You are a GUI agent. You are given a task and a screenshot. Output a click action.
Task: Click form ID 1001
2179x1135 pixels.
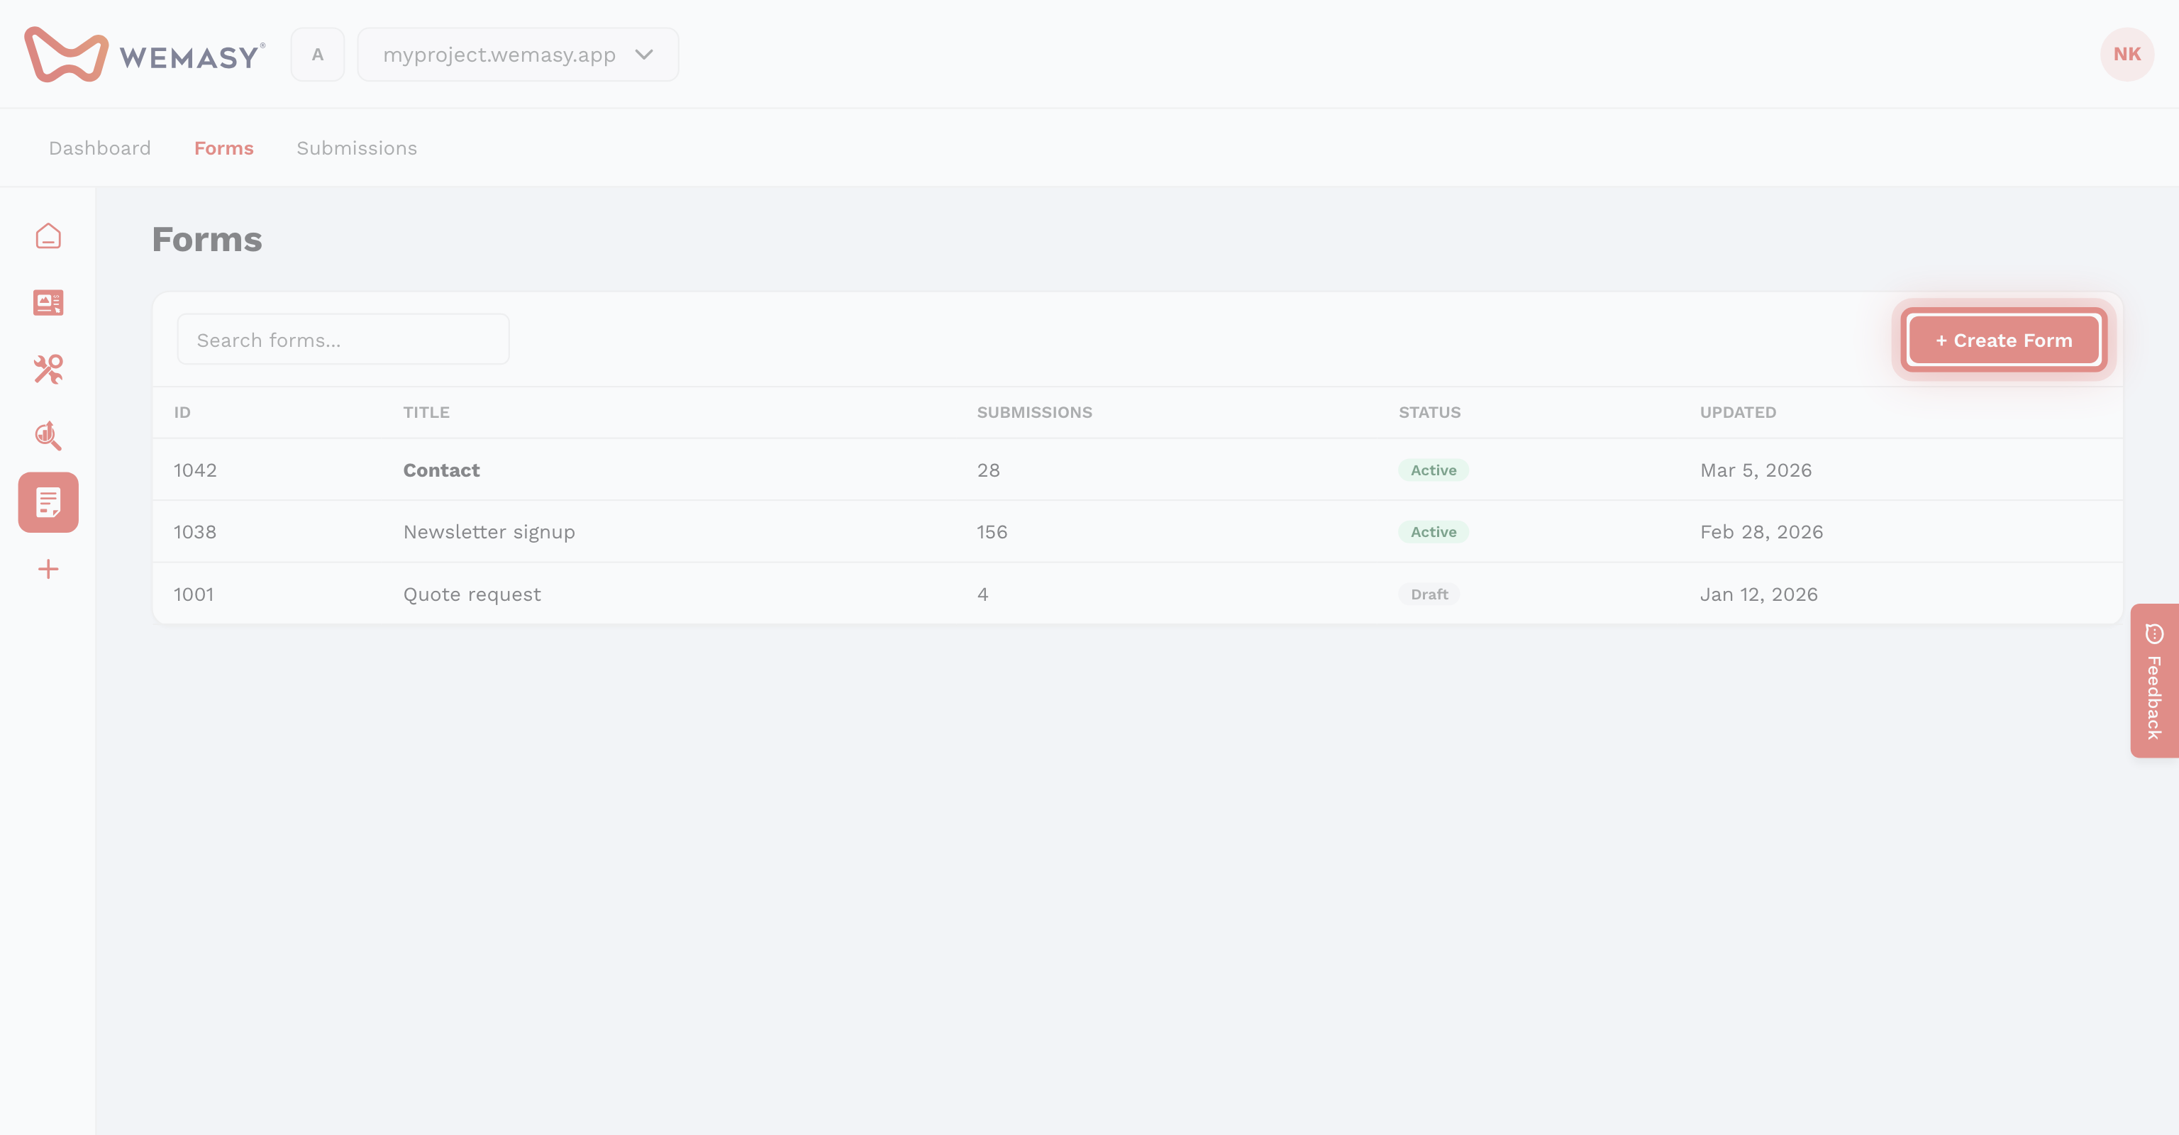(x=194, y=594)
